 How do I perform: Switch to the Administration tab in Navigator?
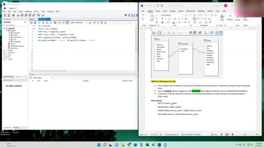[x=9, y=77]
